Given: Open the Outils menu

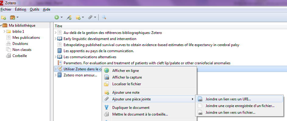Looking at the screenshot, I should click(35, 9).
